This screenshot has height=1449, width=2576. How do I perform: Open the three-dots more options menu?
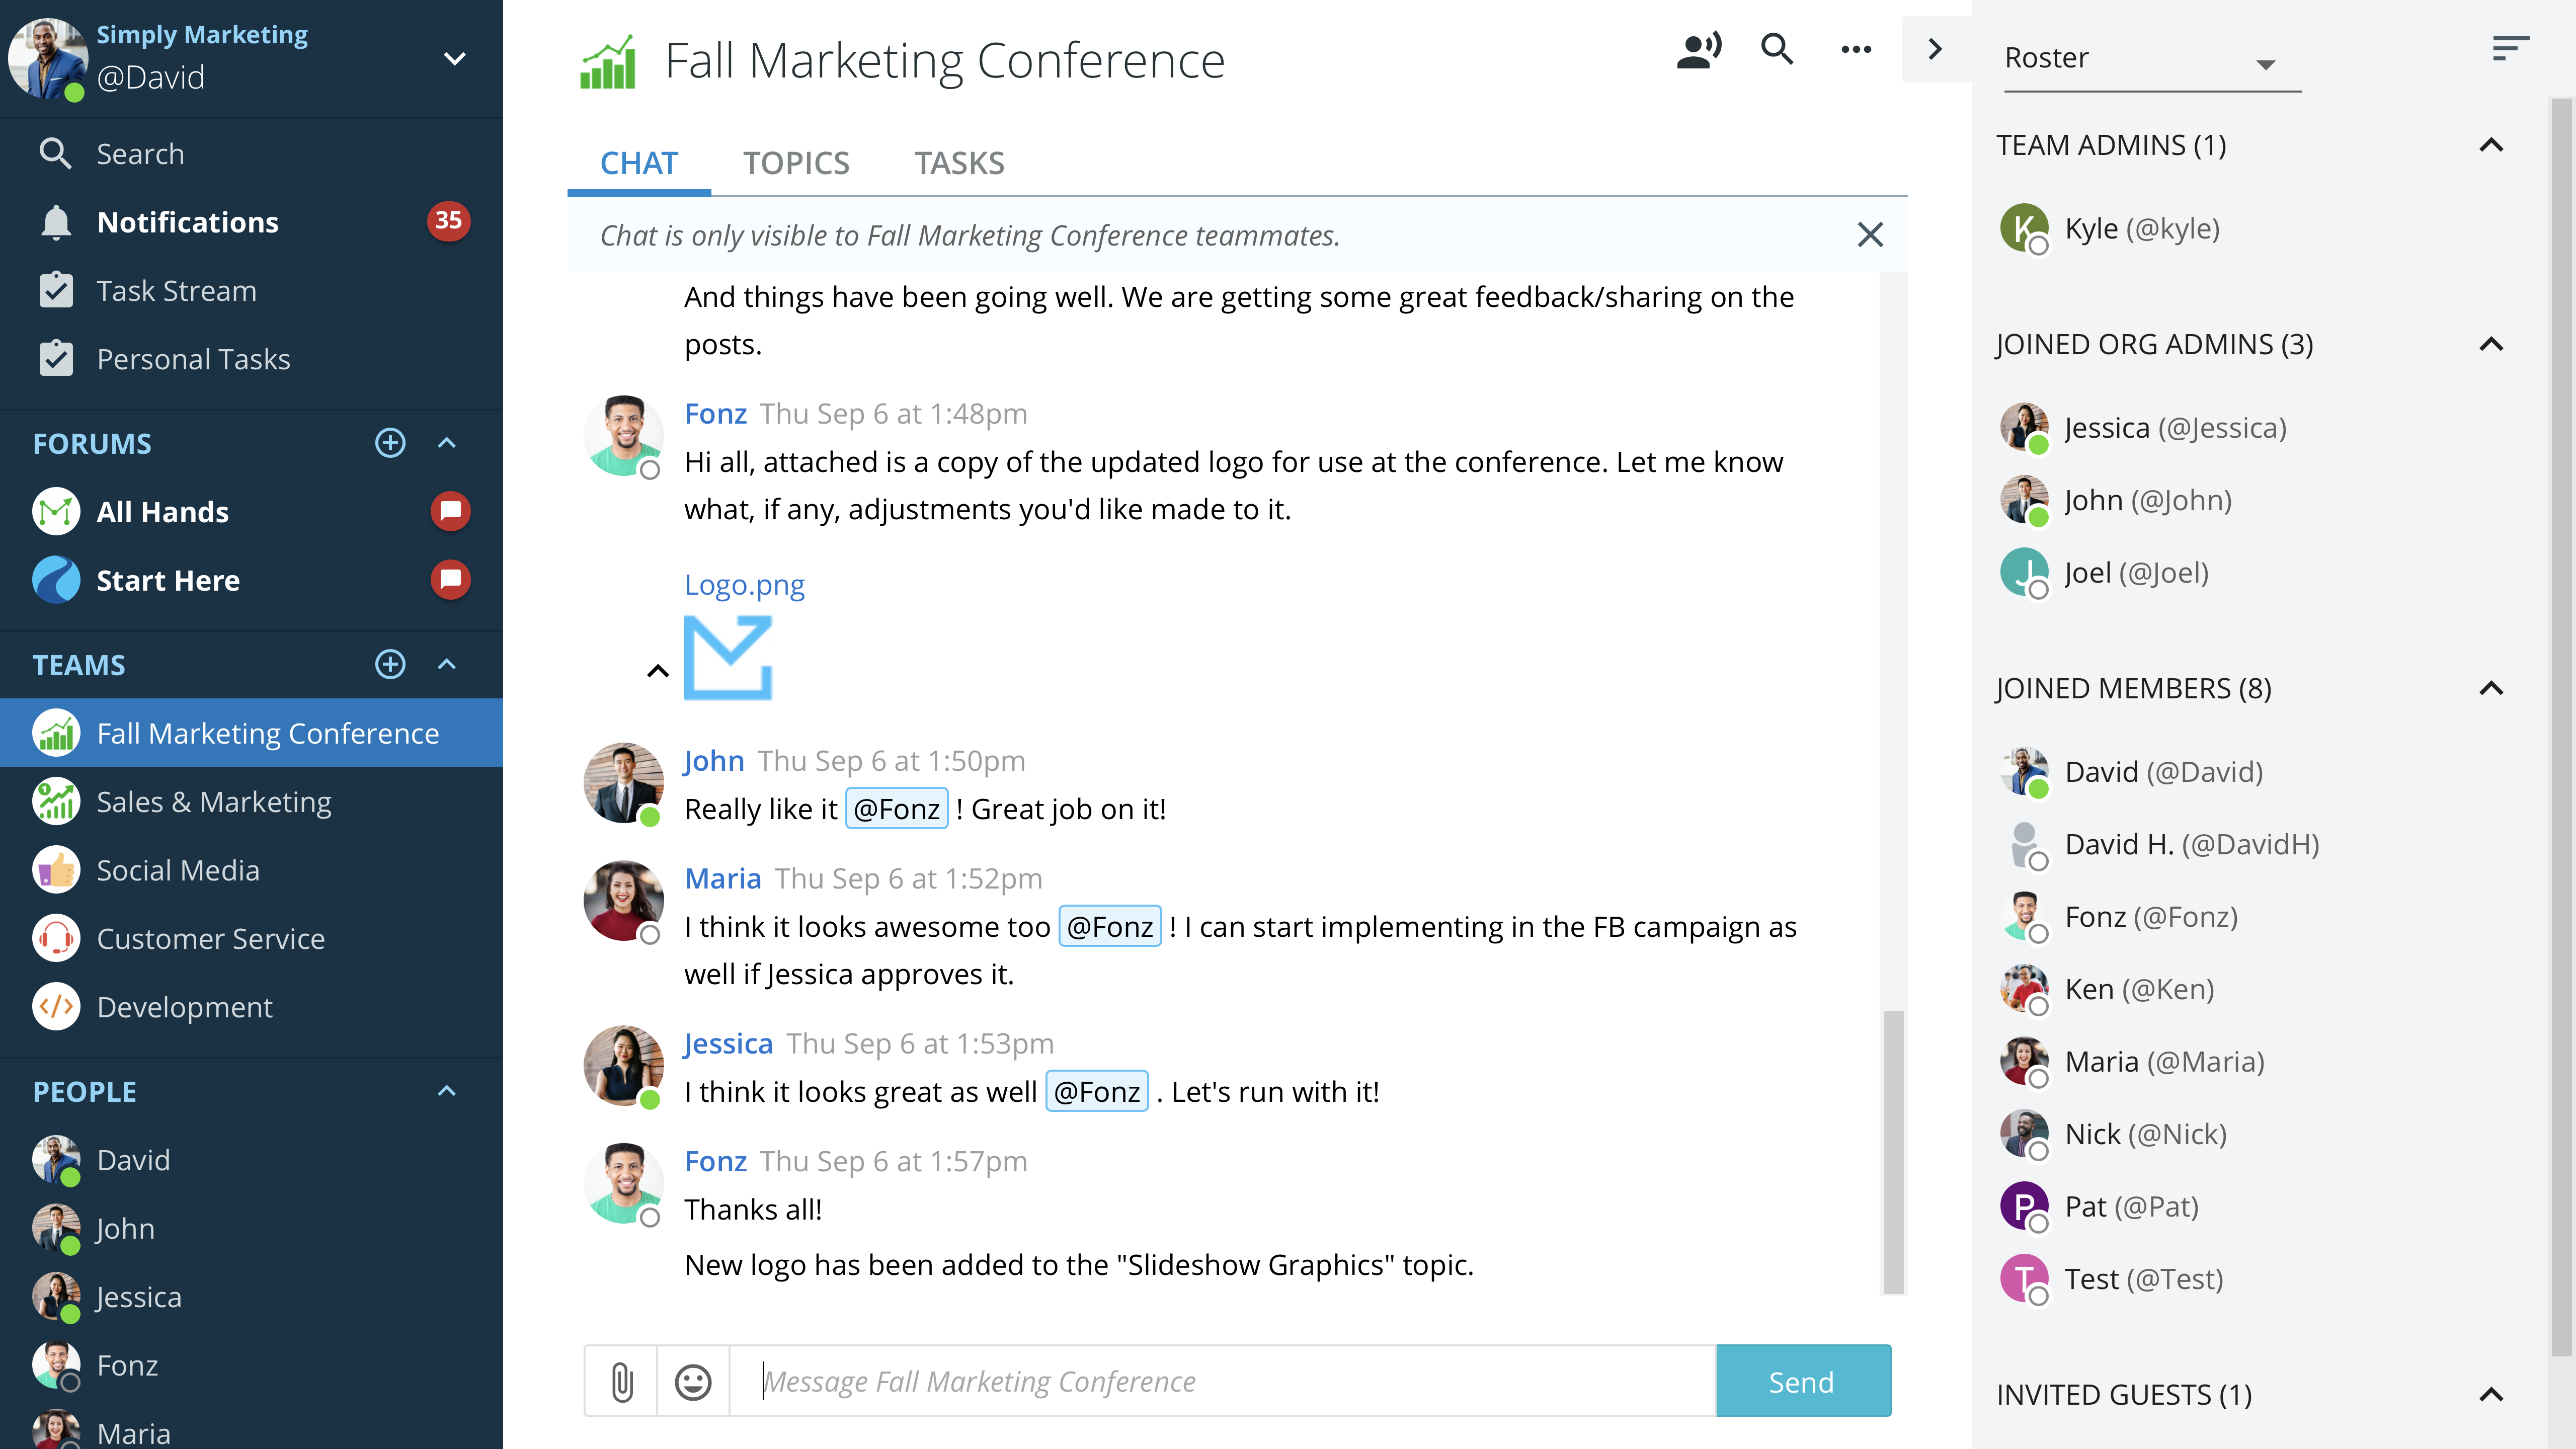(x=1856, y=49)
